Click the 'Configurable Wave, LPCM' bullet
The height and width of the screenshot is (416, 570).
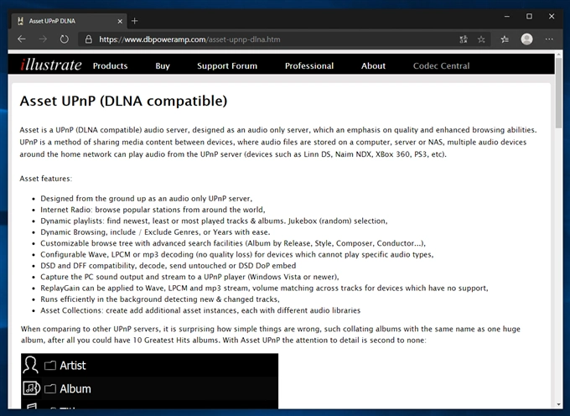pyautogui.click(x=237, y=254)
